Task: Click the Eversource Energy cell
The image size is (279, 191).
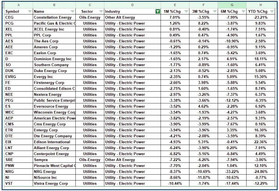Action: tap(54, 106)
